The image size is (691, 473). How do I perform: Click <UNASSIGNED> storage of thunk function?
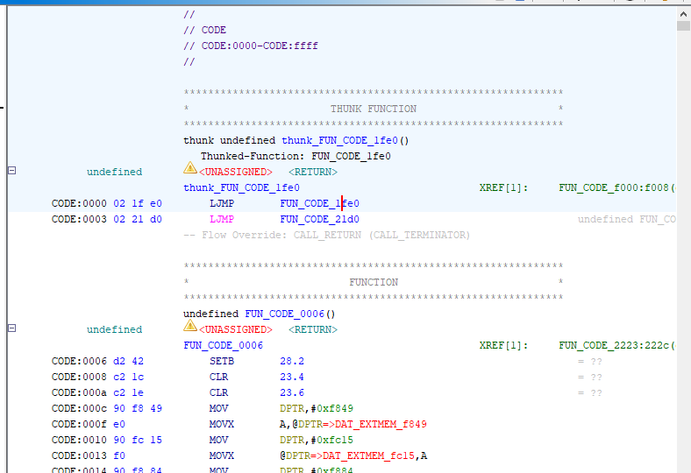(235, 172)
